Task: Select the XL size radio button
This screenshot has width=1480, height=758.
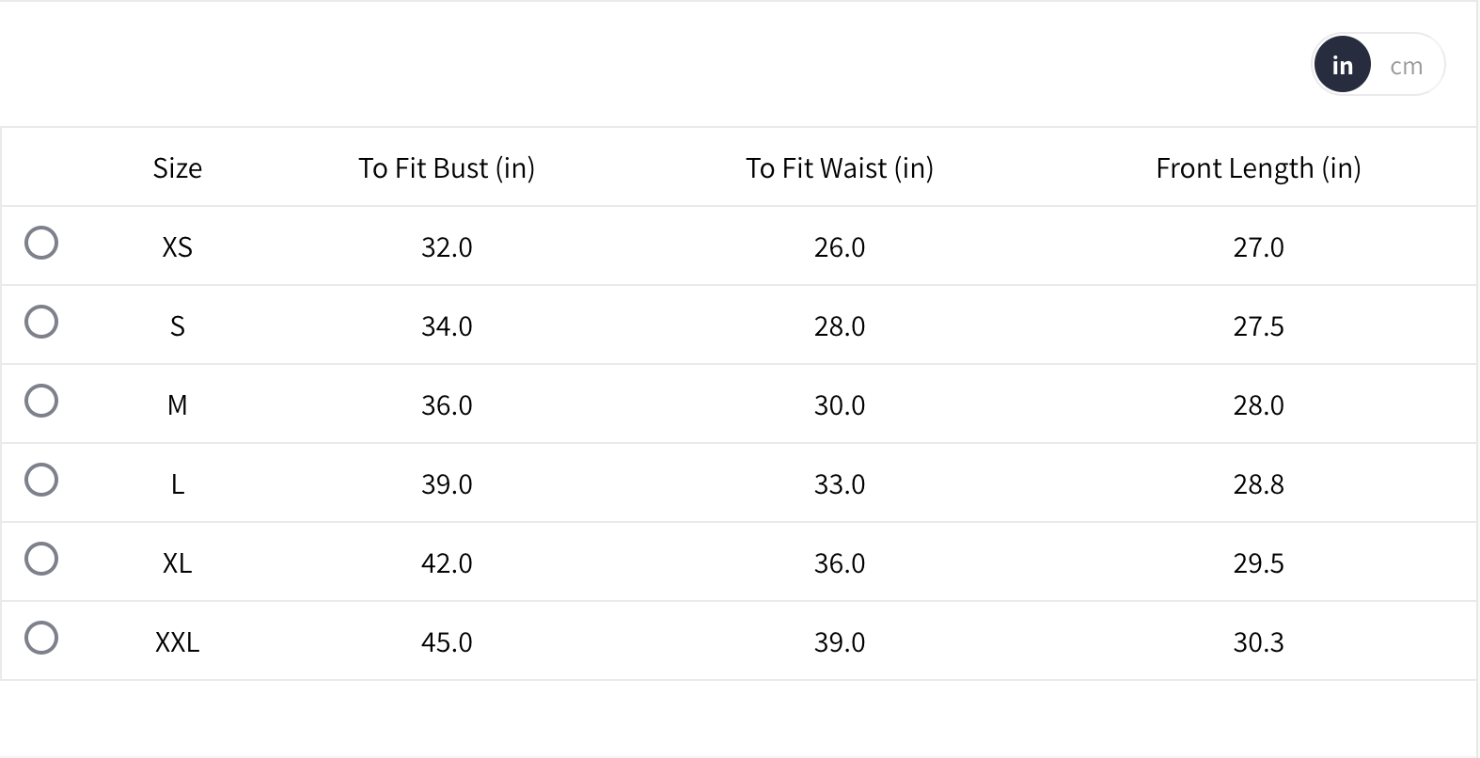Action: point(41,559)
